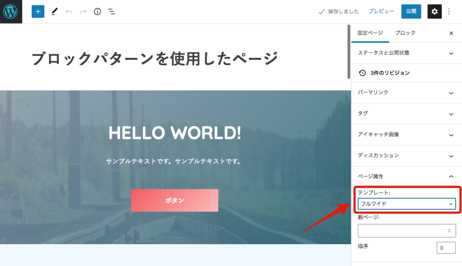Open the three-dot options menu
The width and height of the screenshot is (462, 266).
(449, 11)
